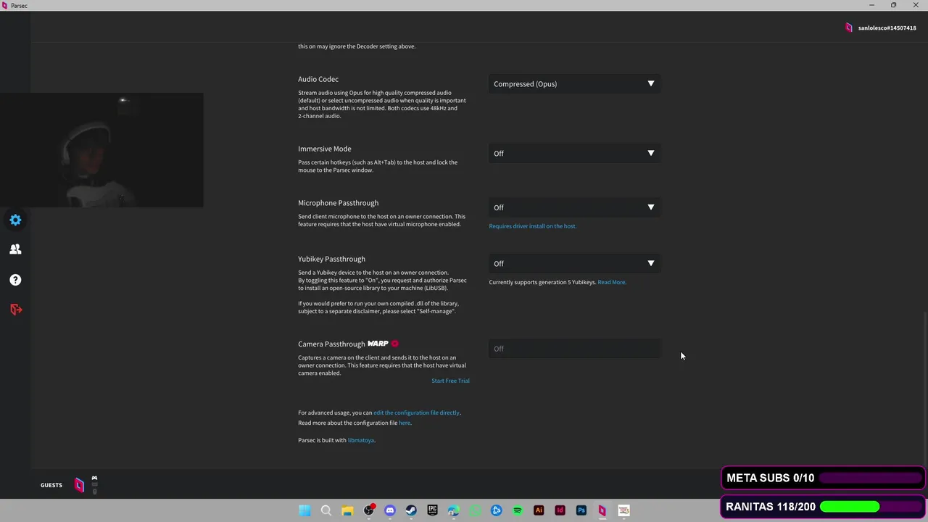Click the red Log out sidebar icon
This screenshot has height=522, width=928.
coord(15,310)
